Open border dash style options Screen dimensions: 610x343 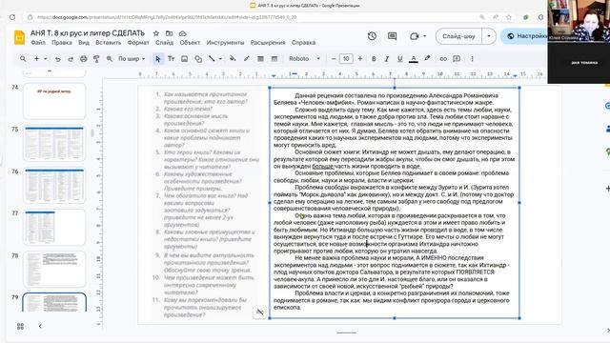point(274,59)
